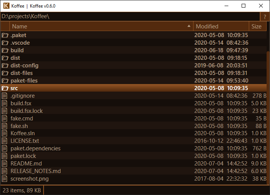
Task: Select the build.fsx.lock file name
Action: coord(27,111)
